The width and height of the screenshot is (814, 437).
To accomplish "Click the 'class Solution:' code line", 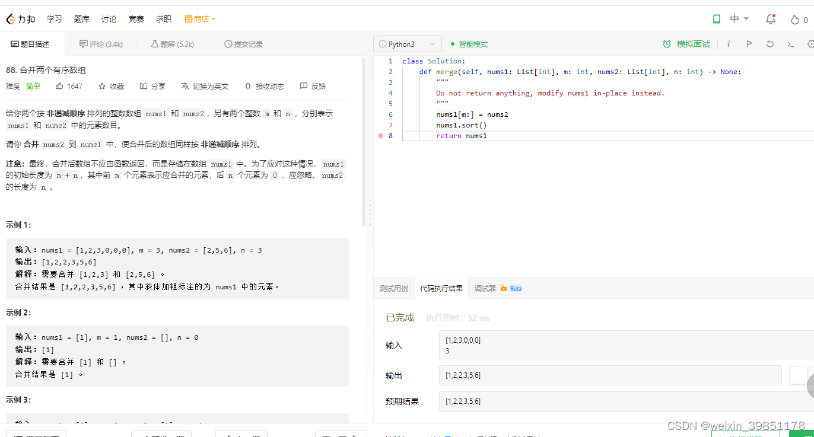I will (434, 61).
